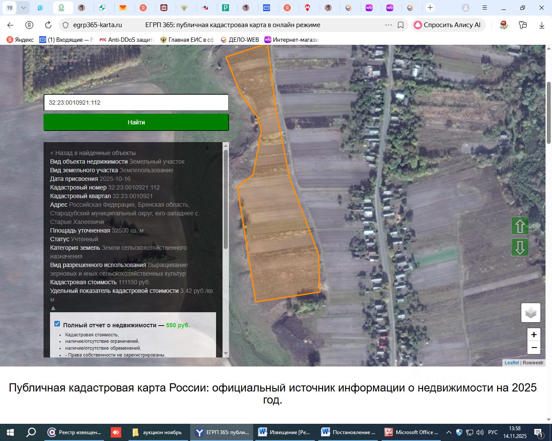Click the green up arrow map button
The image size is (552, 441).
click(520, 226)
